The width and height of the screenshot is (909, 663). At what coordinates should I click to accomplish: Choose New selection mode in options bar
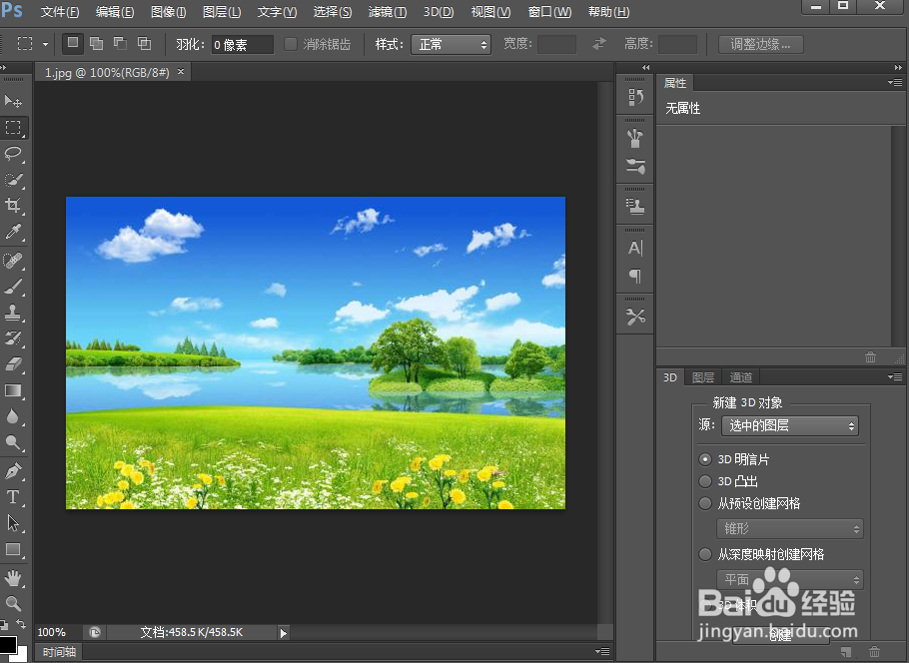[73, 44]
